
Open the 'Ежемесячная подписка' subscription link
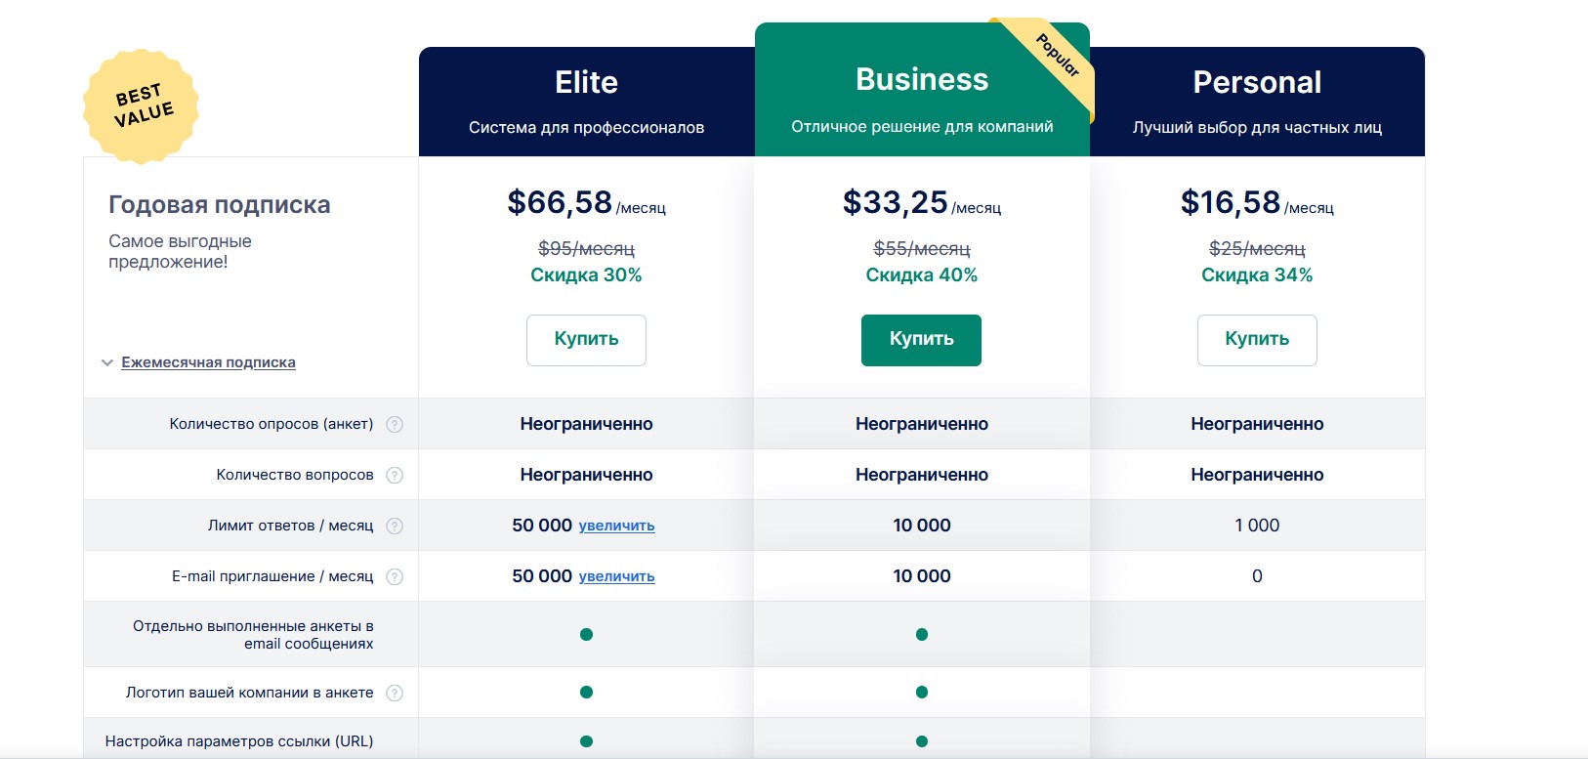pyautogui.click(x=208, y=362)
